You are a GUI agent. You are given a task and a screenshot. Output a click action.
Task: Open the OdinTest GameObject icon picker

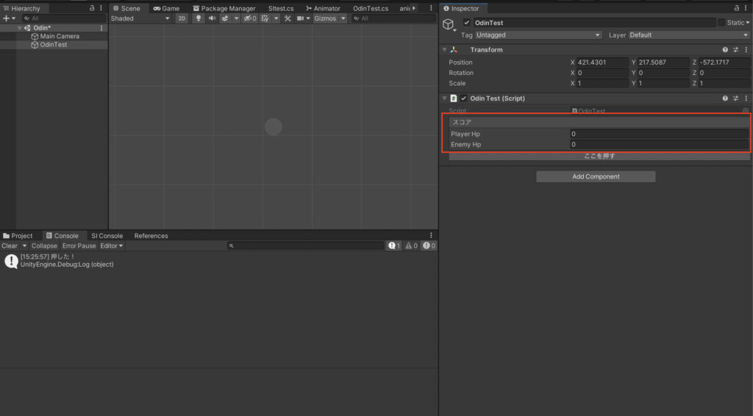(449, 24)
